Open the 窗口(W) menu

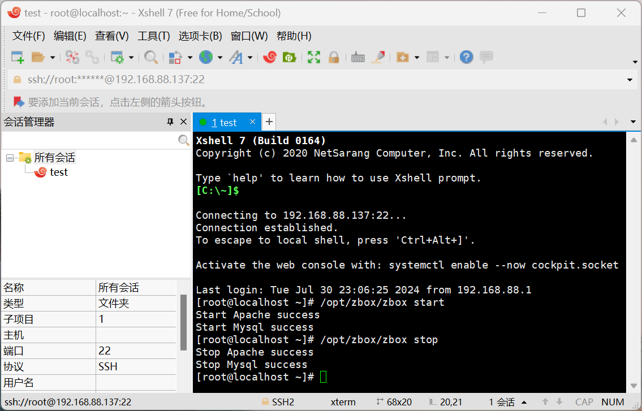249,36
